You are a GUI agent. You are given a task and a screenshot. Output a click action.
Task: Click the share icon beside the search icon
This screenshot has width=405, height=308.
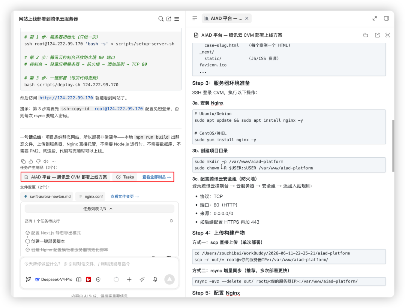169,19
